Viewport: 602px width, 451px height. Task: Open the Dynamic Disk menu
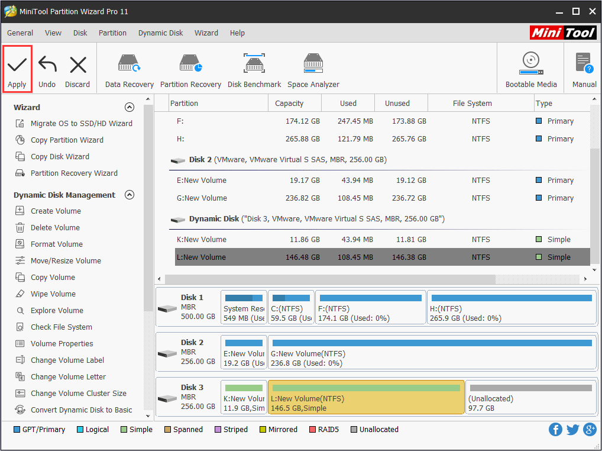[160, 33]
